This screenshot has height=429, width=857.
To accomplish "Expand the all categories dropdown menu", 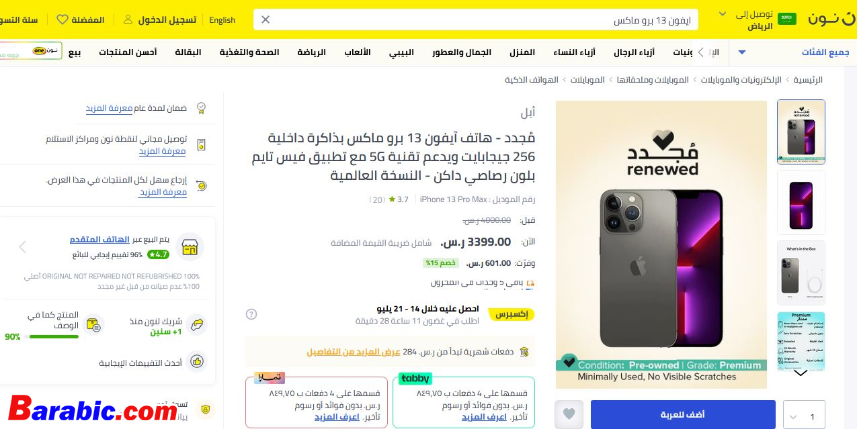I will point(742,52).
